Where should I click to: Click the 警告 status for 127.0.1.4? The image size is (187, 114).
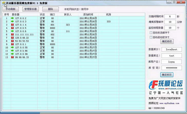pyautogui.click(x=42, y=25)
